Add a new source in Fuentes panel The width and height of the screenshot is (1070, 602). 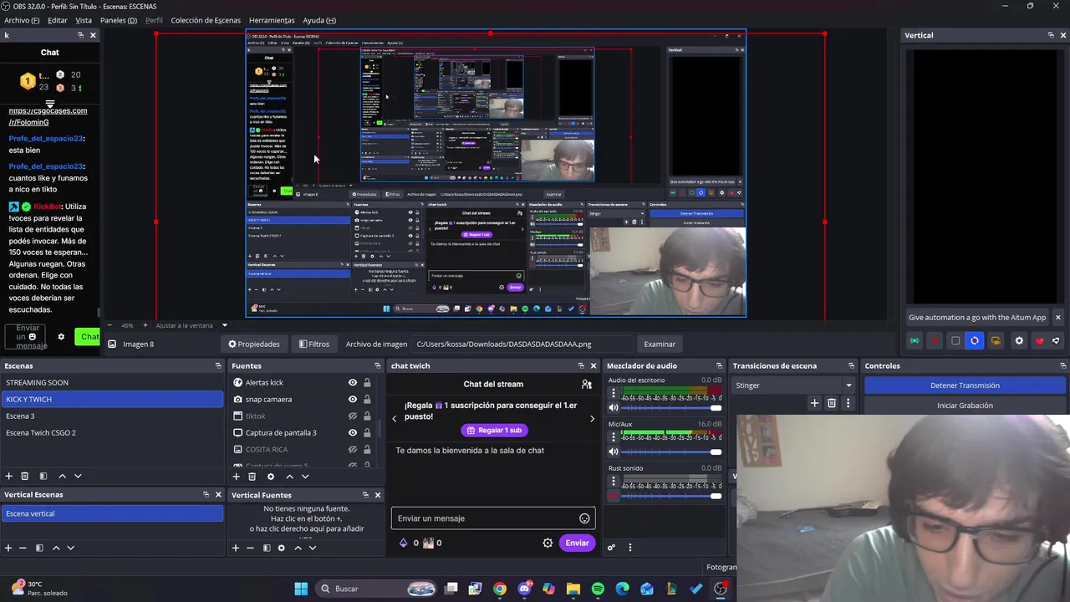coord(236,477)
